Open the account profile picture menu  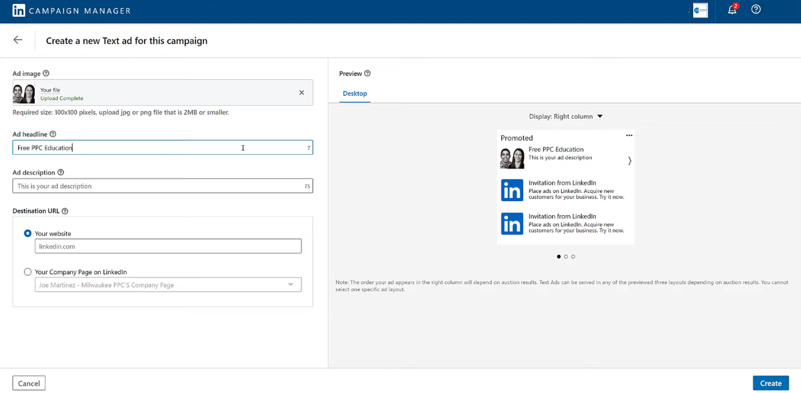click(700, 10)
